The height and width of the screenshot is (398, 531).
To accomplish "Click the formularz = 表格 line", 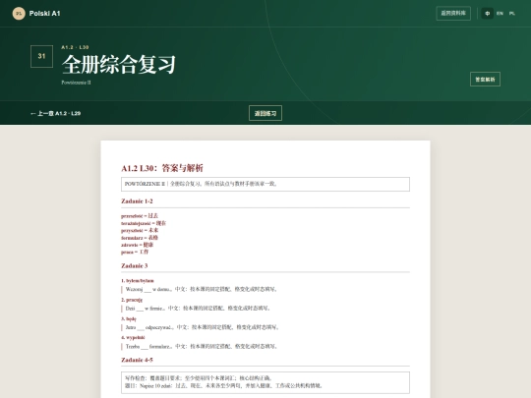I will click(x=140, y=238).
